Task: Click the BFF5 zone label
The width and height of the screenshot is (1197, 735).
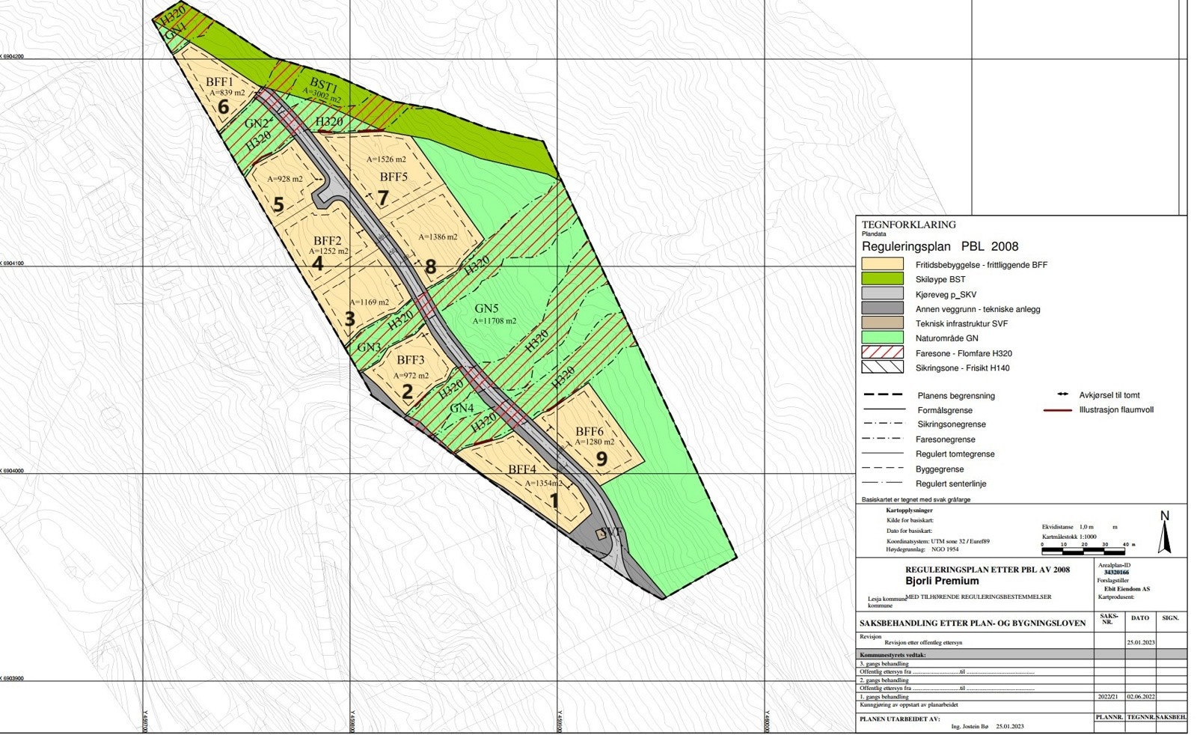Action: pyautogui.click(x=394, y=177)
